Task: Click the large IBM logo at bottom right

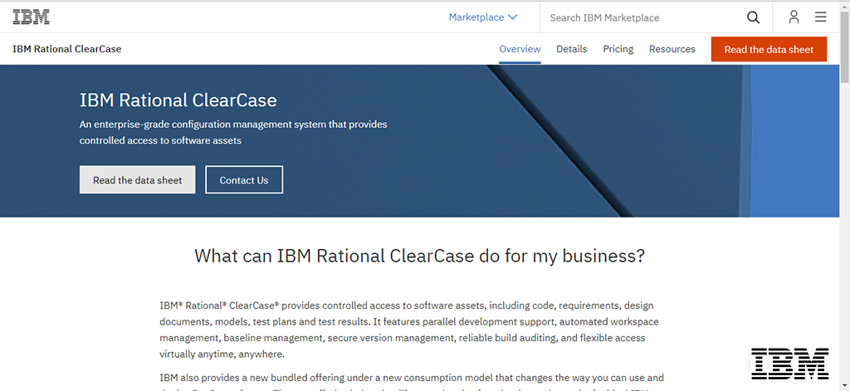Action: pos(789,364)
